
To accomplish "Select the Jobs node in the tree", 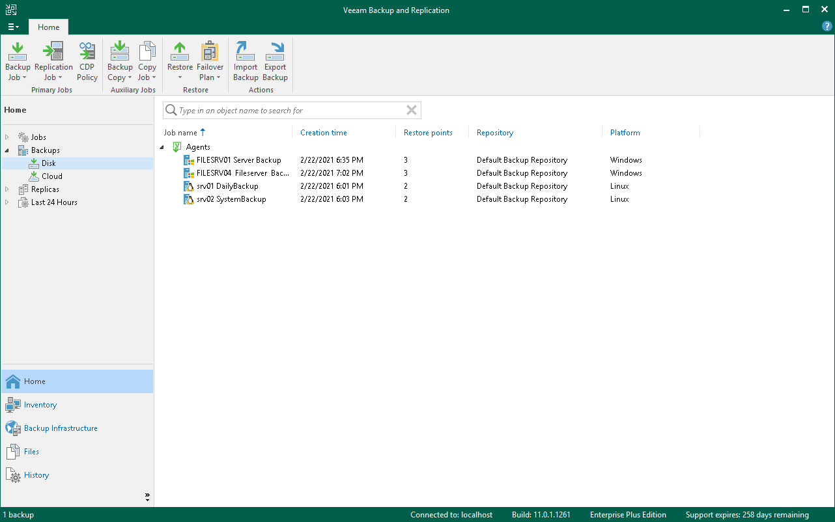I will 38,137.
